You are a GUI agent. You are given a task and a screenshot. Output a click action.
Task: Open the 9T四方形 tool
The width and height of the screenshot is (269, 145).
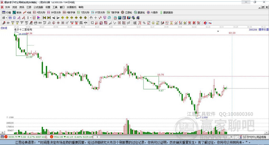pos(98,13)
